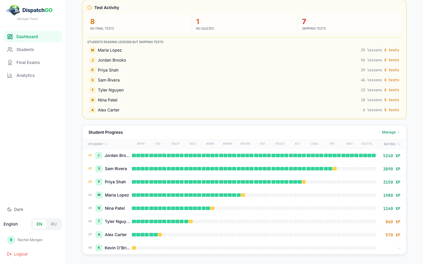Screen dimensions: 423x264
Task: Click Jordan Brooks' avatar in skipping tests list
Action: 93,60
